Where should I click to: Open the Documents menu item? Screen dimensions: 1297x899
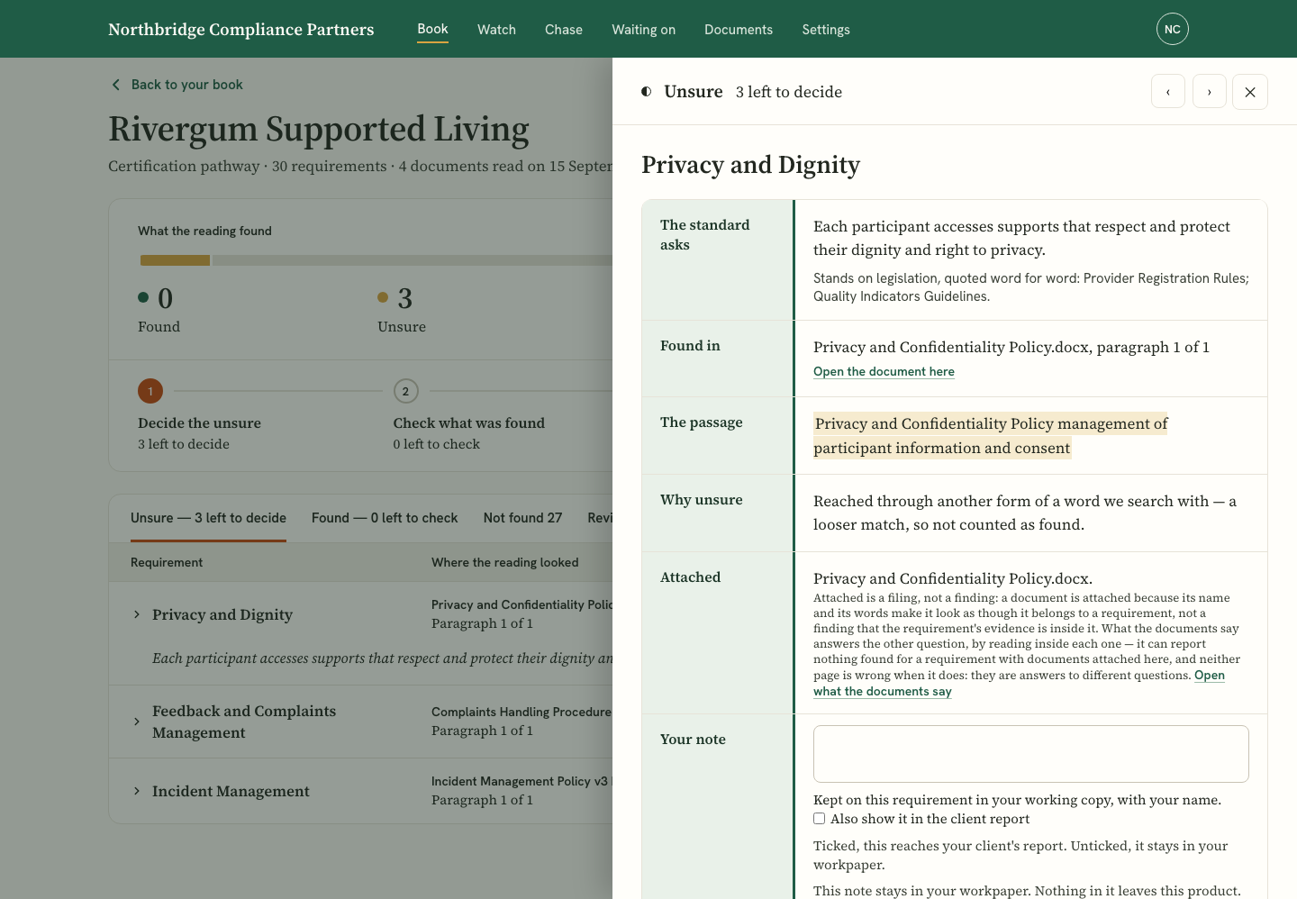pyautogui.click(x=739, y=30)
